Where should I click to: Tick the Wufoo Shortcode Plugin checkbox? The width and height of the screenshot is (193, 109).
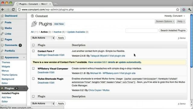tap(33, 79)
